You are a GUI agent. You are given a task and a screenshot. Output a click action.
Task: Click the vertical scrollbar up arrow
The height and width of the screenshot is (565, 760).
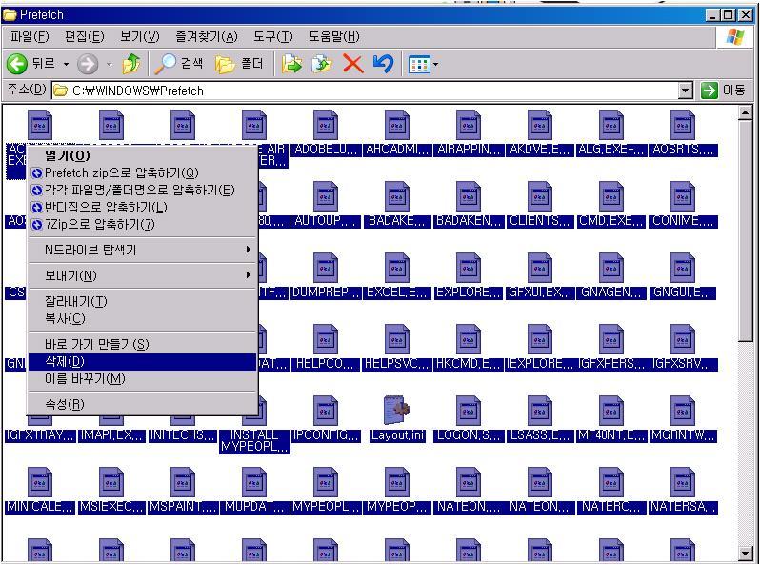coord(745,113)
